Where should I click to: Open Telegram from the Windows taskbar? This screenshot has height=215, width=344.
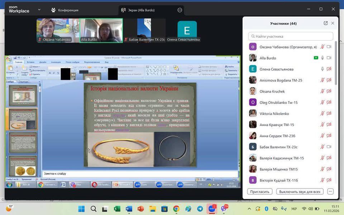tap(200, 209)
